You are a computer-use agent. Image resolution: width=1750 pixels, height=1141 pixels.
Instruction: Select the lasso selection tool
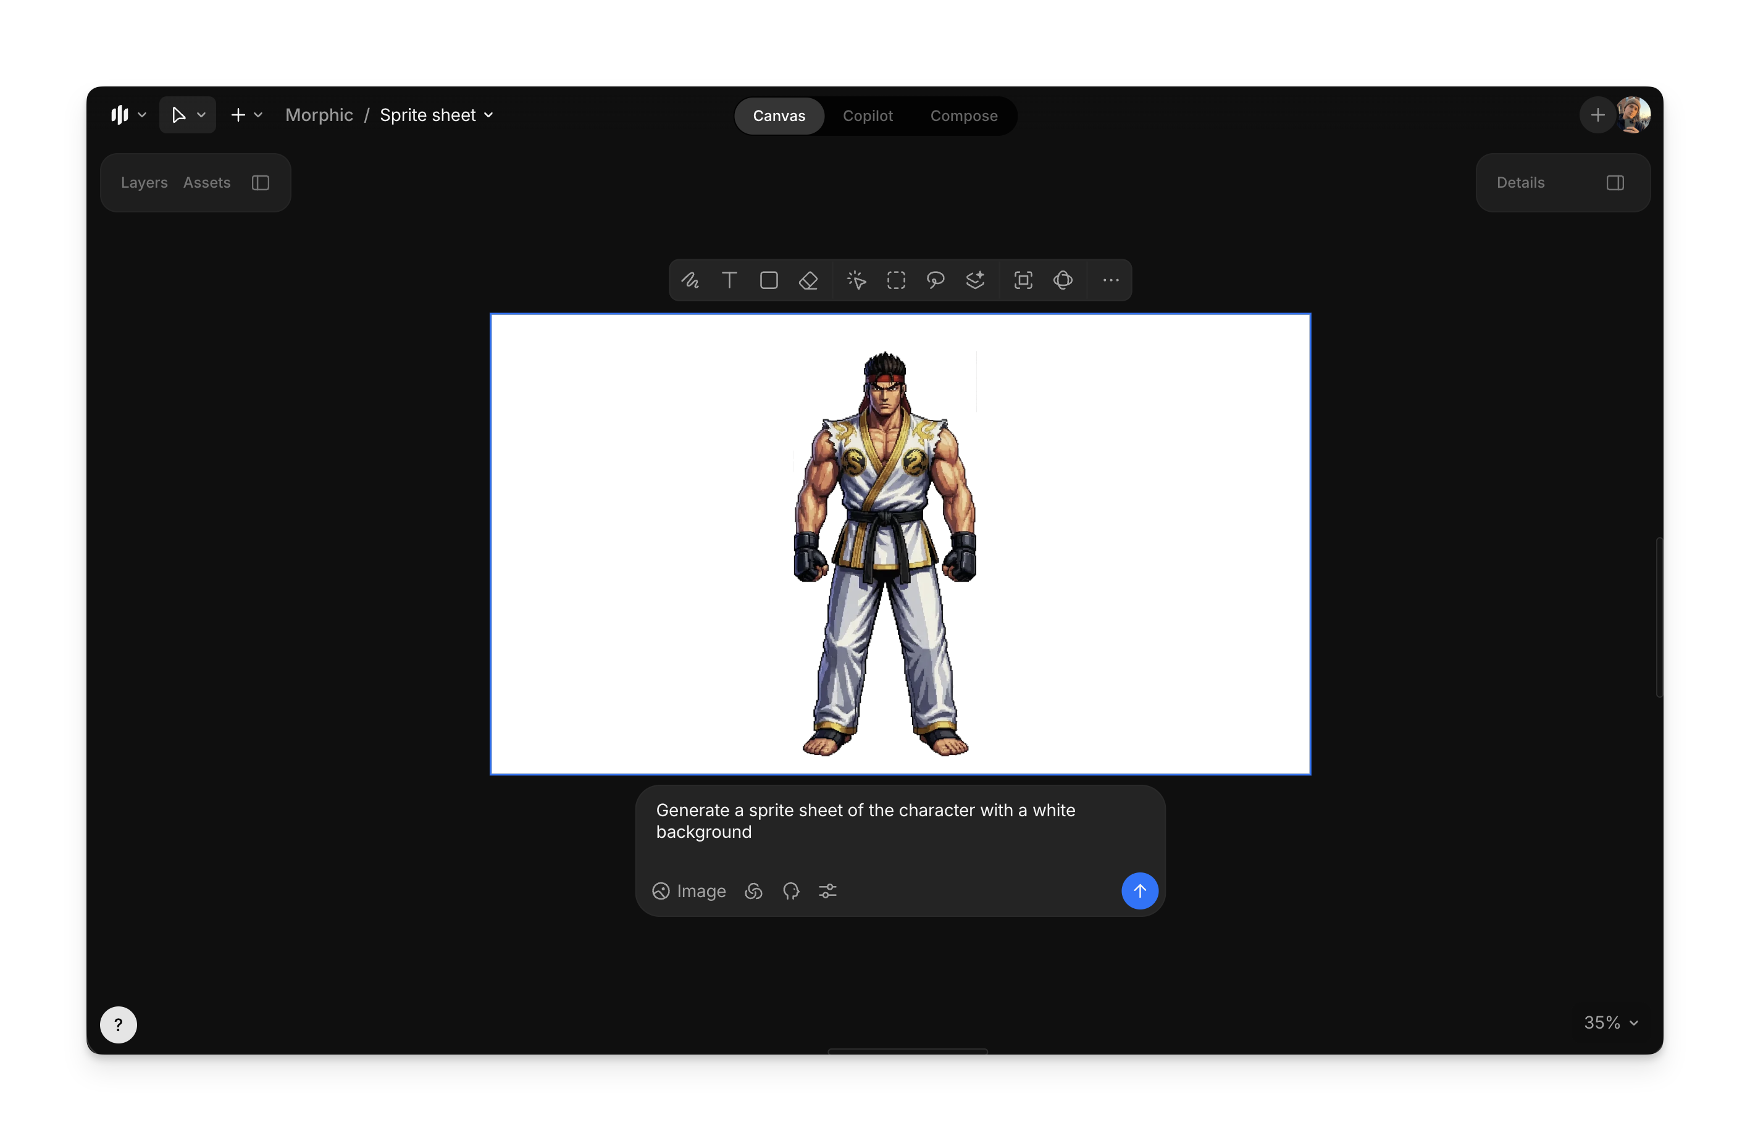point(936,280)
